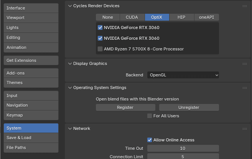Open the Backend OpenGL dropdown
This screenshot has height=159, width=252.
point(183,75)
